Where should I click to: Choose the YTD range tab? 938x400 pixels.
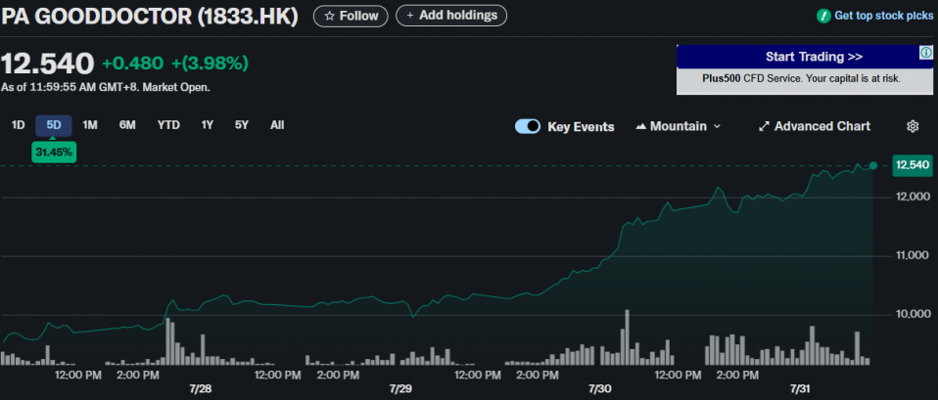tap(168, 125)
